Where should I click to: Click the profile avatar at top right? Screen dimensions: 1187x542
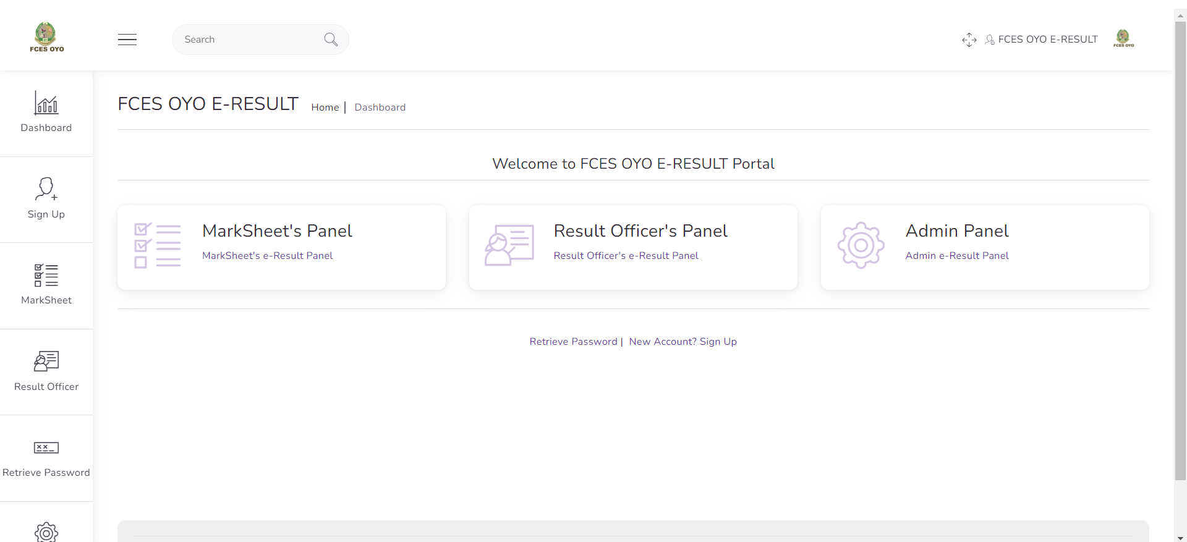click(x=1123, y=38)
